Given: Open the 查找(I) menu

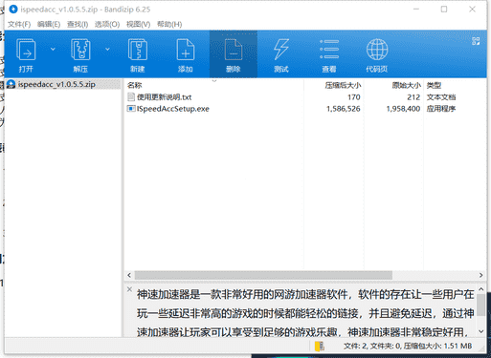Looking at the screenshot, I should pyautogui.click(x=78, y=24).
